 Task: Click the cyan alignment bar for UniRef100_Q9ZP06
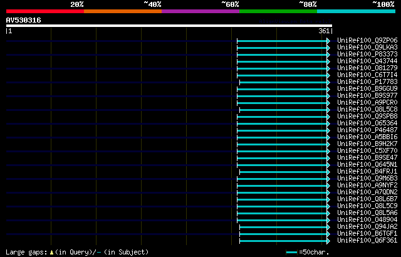tap(282, 41)
